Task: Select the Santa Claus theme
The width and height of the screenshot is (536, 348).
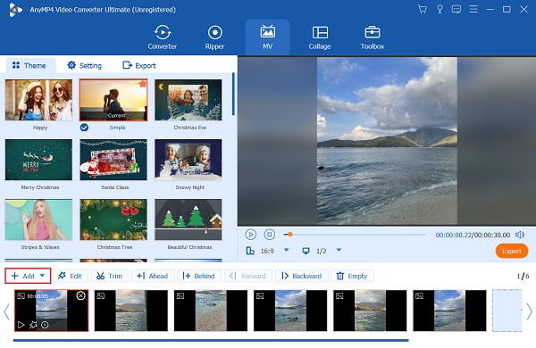Action: [x=113, y=160]
